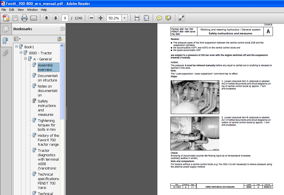Open Tightening torques for bolts bookmark
The image size is (284, 195).
47,125
